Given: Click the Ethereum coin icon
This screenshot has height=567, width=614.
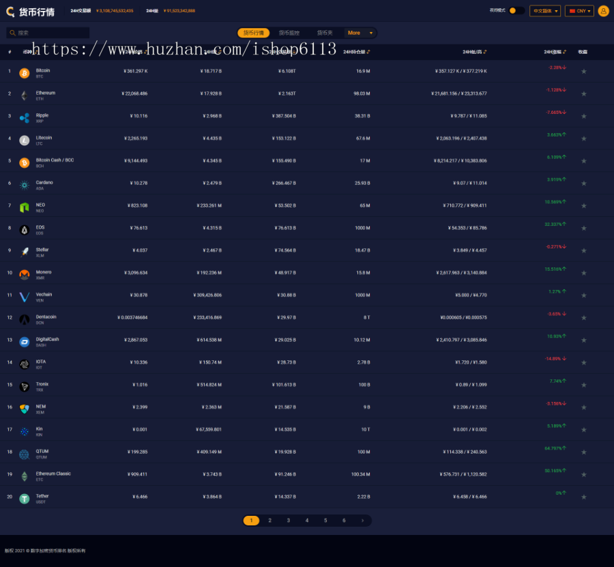Looking at the screenshot, I should click(x=25, y=96).
